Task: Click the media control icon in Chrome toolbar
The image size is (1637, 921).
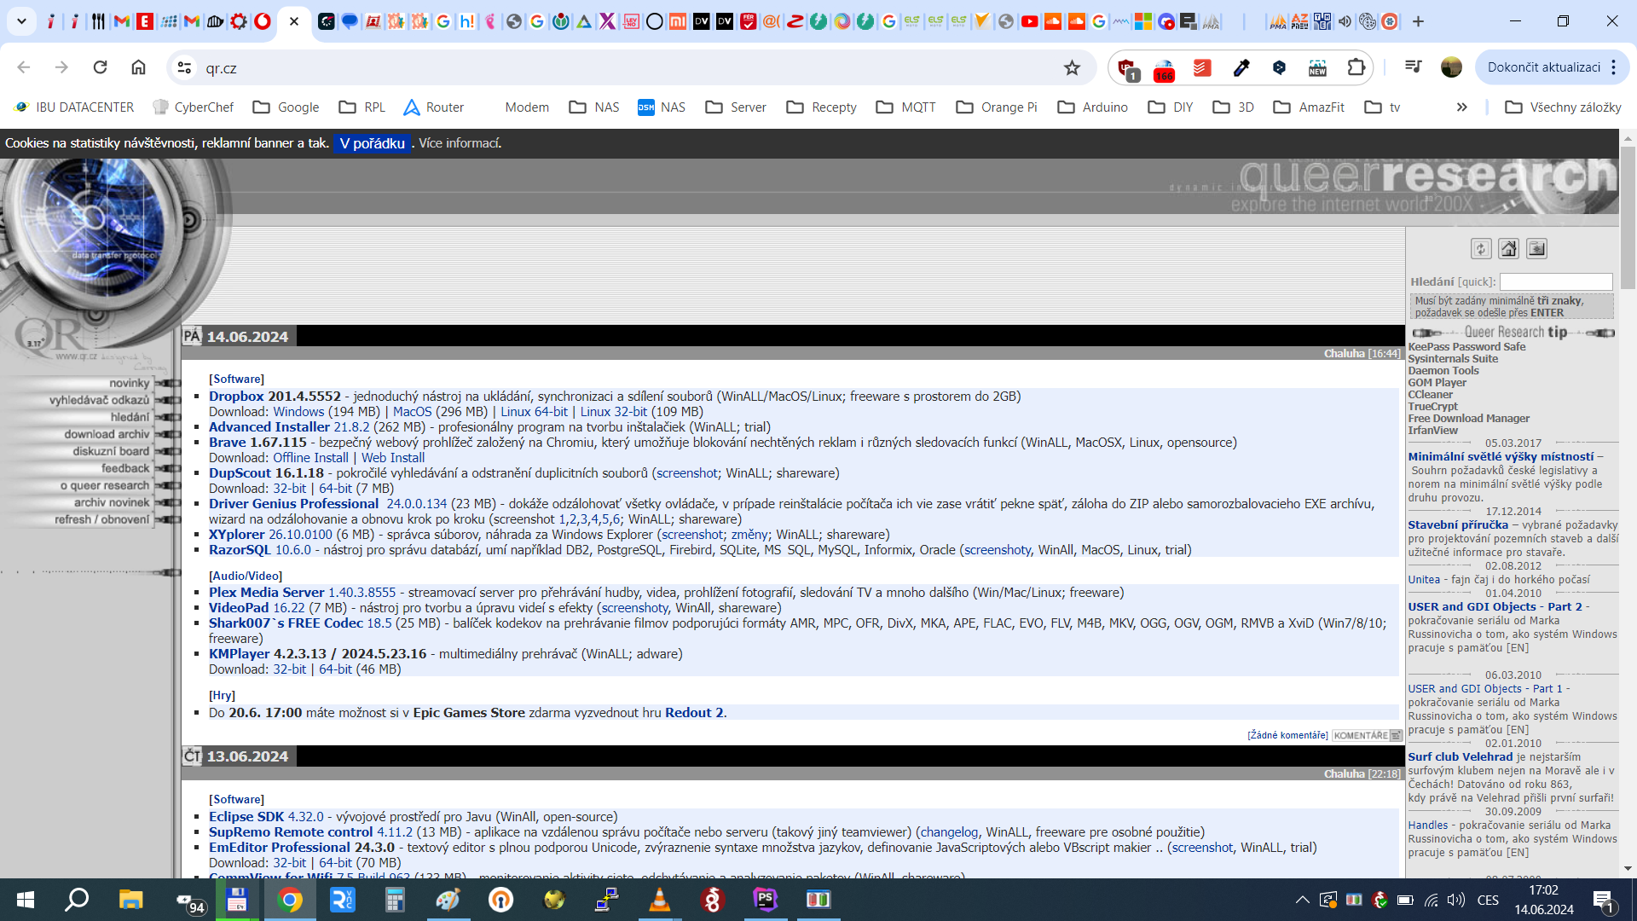Action: (1413, 67)
